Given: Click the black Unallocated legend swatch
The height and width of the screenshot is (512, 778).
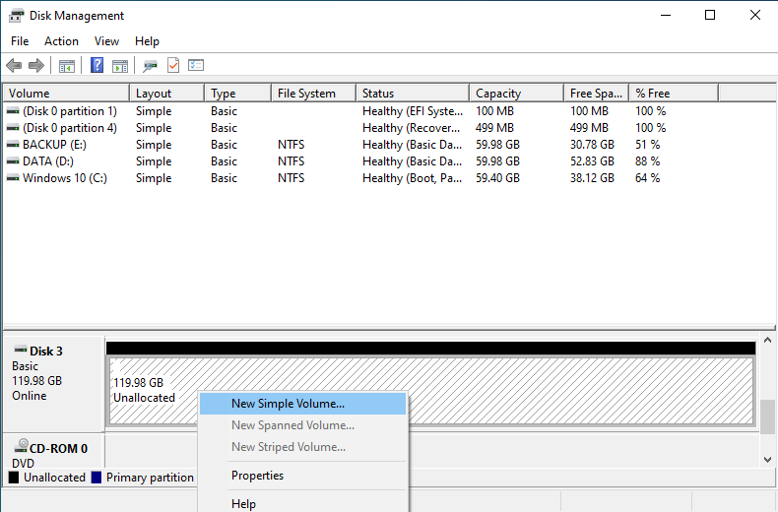Looking at the screenshot, I should tap(14, 478).
